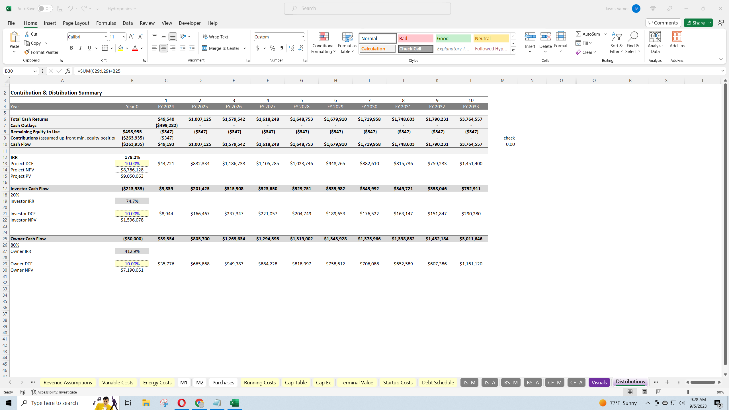Viewport: 729px width, 410px height.
Task: Click the Save icon in title bar
Action: point(60,9)
